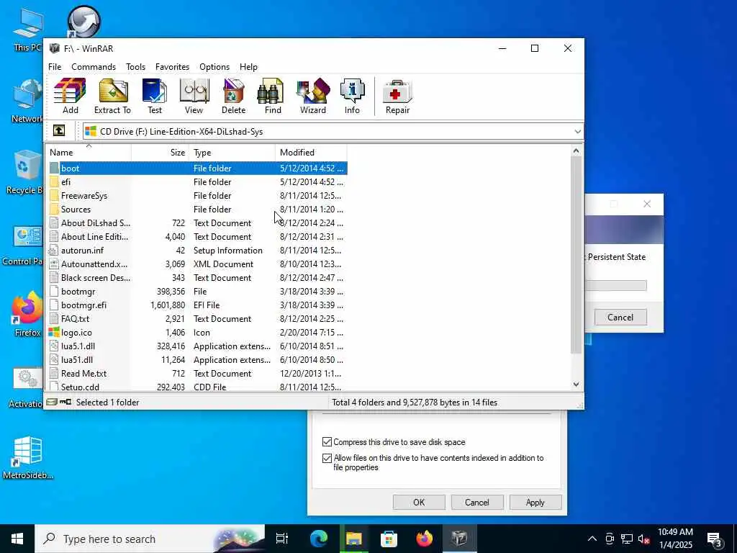
Task: Click the Add toolbar icon in WinRAR
Action: pos(70,96)
